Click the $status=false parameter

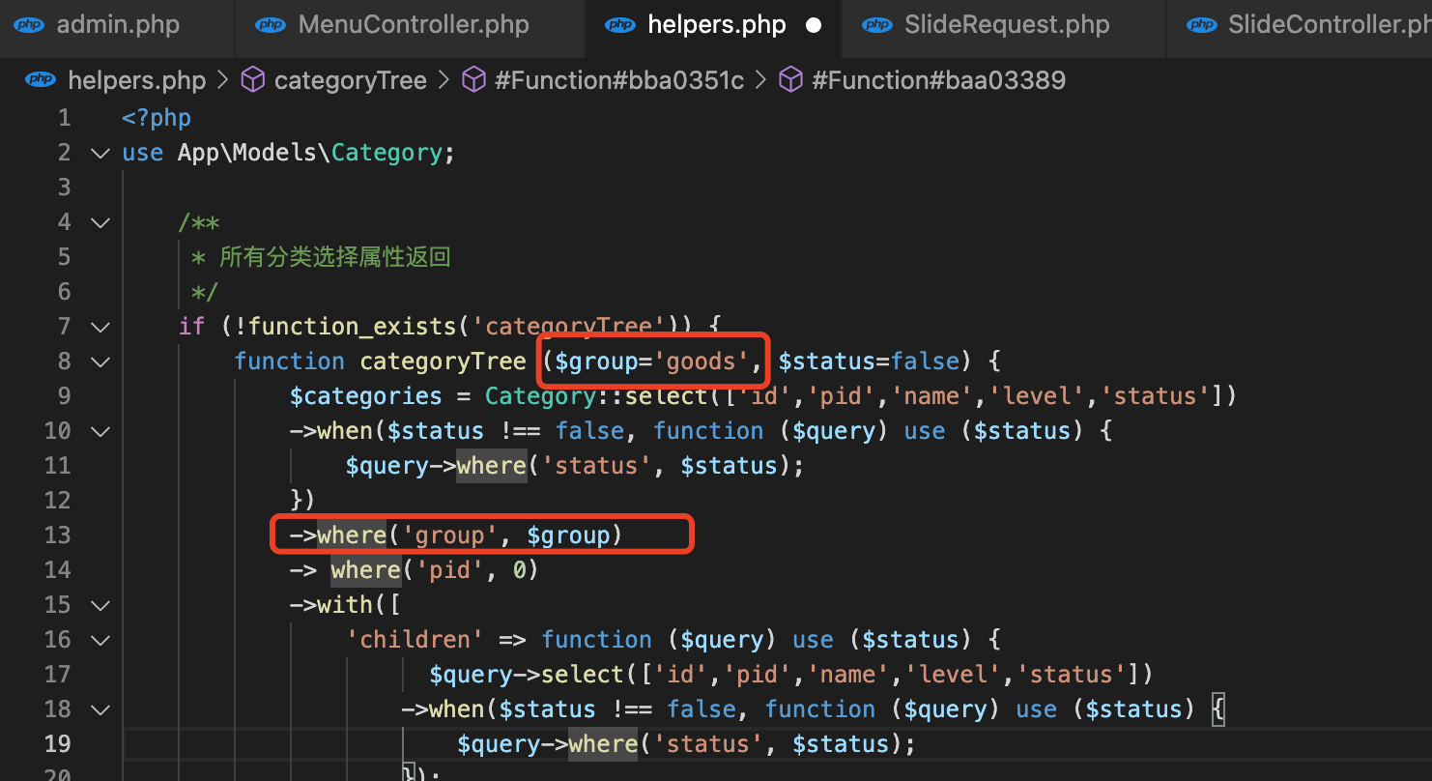pos(869,362)
